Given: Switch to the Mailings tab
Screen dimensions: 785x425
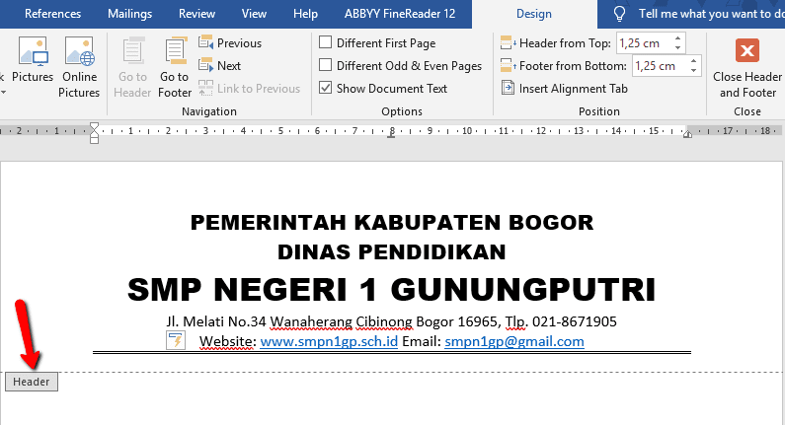Looking at the screenshot, I should tap(129, 14).
